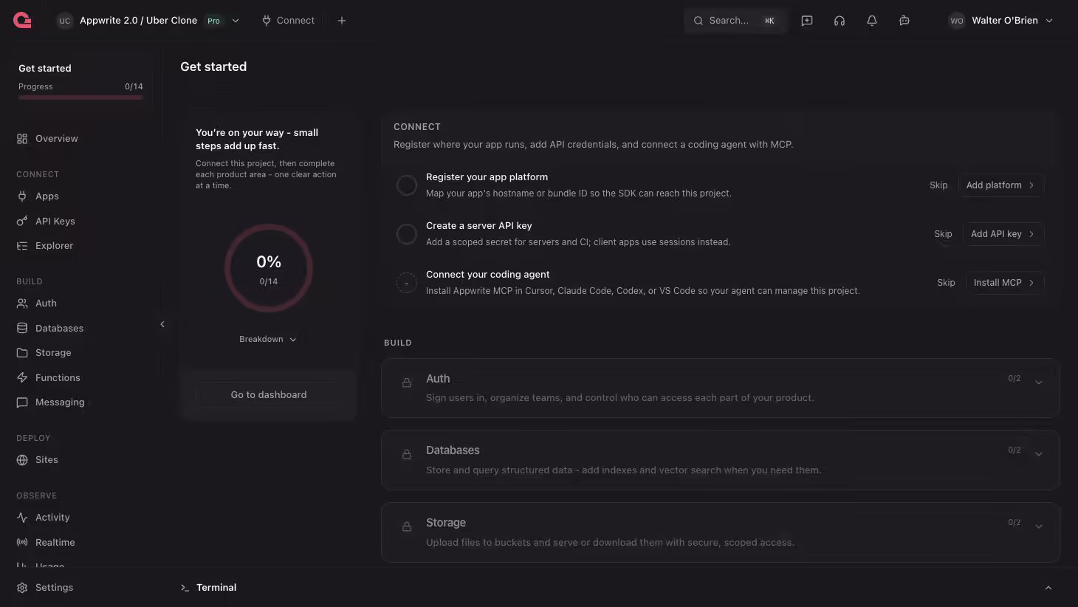Skip the Create a server API key step
Screen dimensions: 1078x607
(943, 234)
